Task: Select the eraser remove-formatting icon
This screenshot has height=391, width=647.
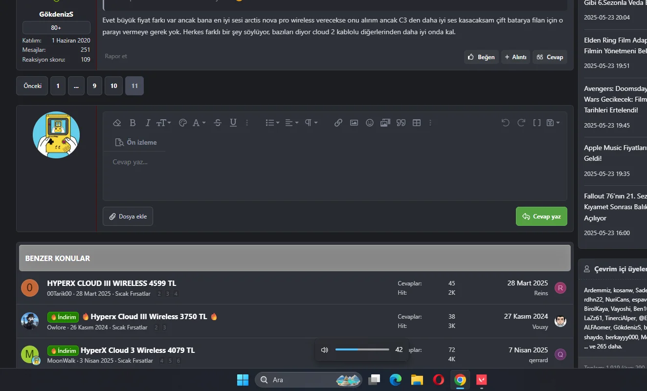Action: point(116,123)
